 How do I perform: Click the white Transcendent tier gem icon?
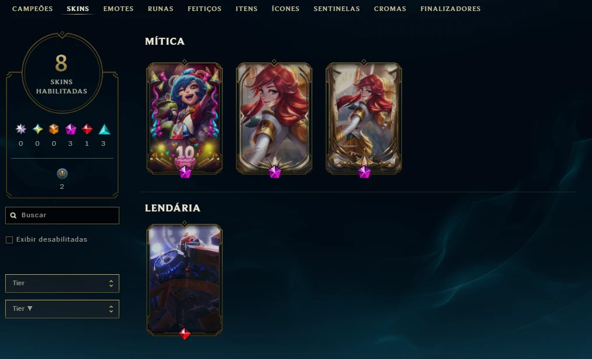(x=21, y=129)
